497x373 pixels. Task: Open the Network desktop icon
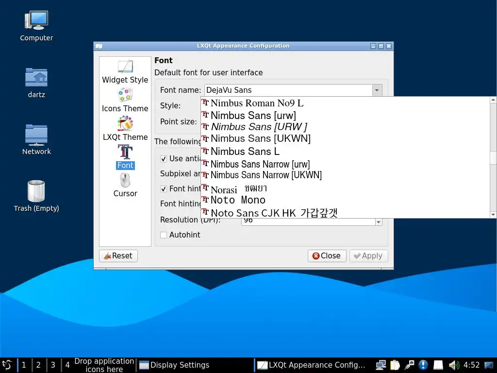pos(36,139)
